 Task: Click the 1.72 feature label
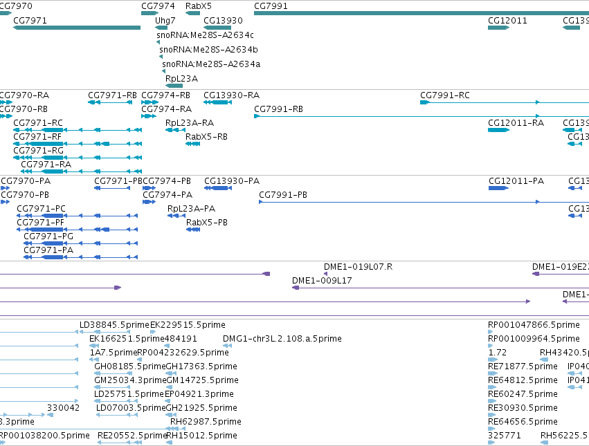click(x=498, y=353)
